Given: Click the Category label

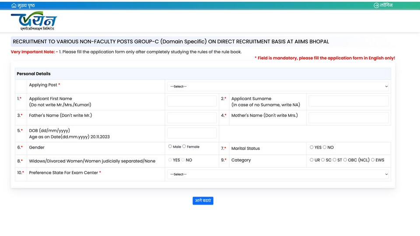Looking at the screenshot, I should 241,160.
